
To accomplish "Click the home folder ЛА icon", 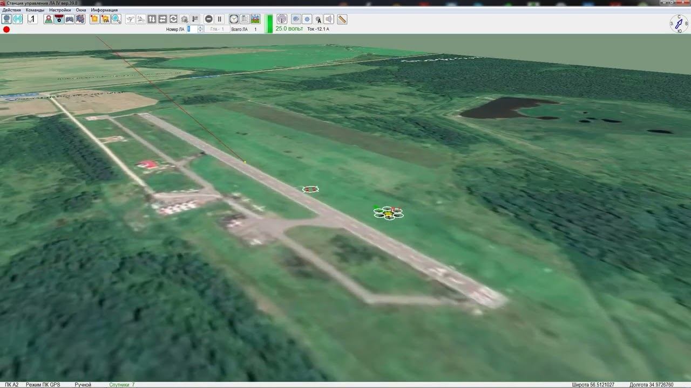I will [x=105, y=19].
